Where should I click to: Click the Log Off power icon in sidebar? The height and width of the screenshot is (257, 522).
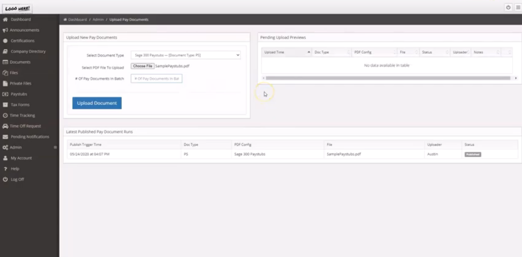(x=5, y=179)
